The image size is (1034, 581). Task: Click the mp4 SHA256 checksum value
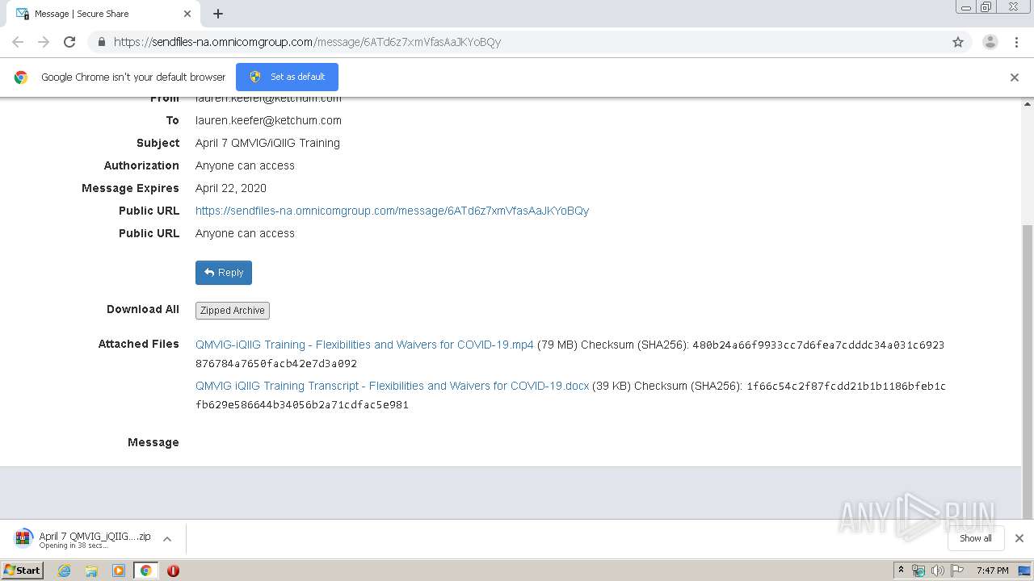point(570,354)
